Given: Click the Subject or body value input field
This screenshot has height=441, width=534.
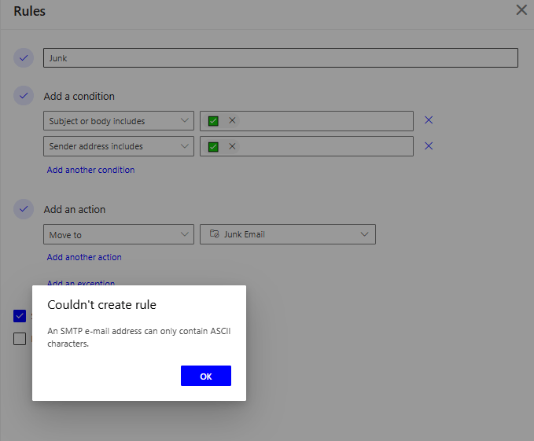Looking at the screenshot, I should click(x=307, y=121).
